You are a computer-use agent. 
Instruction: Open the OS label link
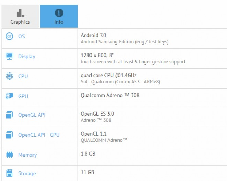[21, 36]
